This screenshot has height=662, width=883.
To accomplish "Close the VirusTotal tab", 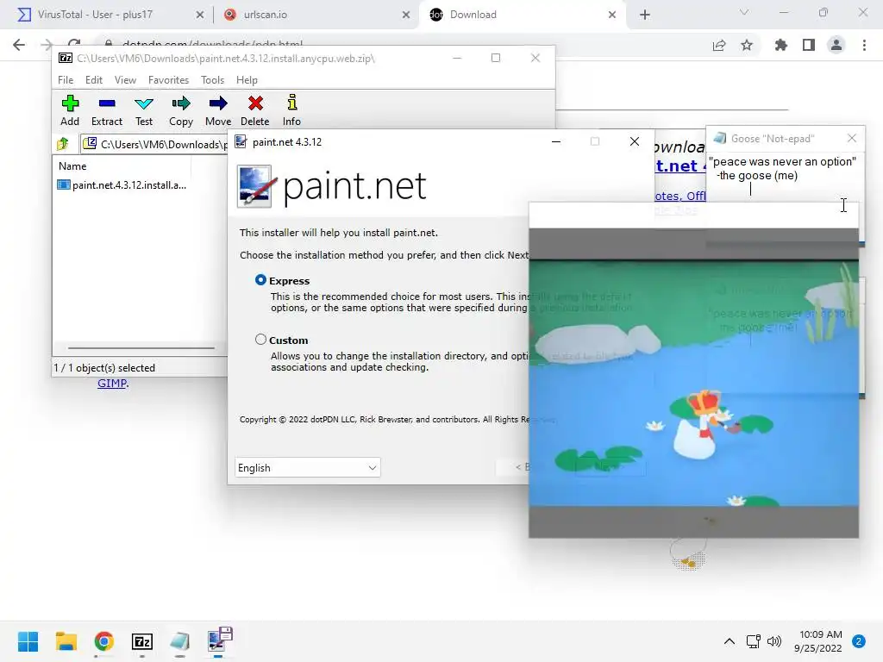I will (200, 16).
